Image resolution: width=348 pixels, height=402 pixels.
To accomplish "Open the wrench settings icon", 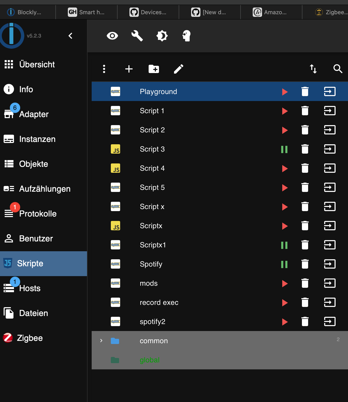I will (x=137, y=36).
